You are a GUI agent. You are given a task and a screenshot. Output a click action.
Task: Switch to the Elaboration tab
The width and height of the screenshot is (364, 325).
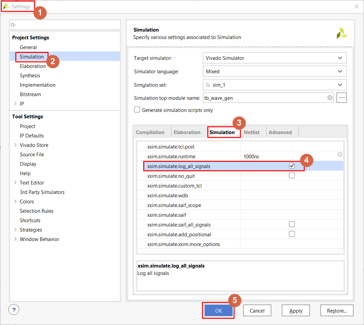pos(187,132)
